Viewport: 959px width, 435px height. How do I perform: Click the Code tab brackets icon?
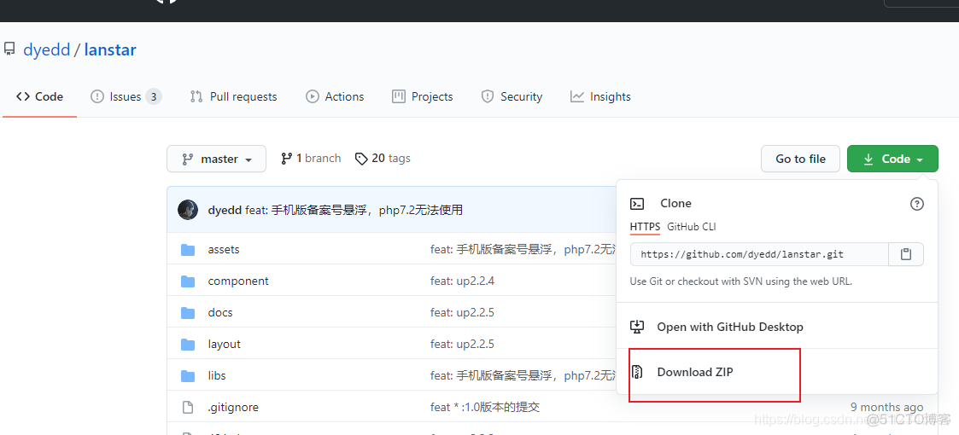pos(23,96)
